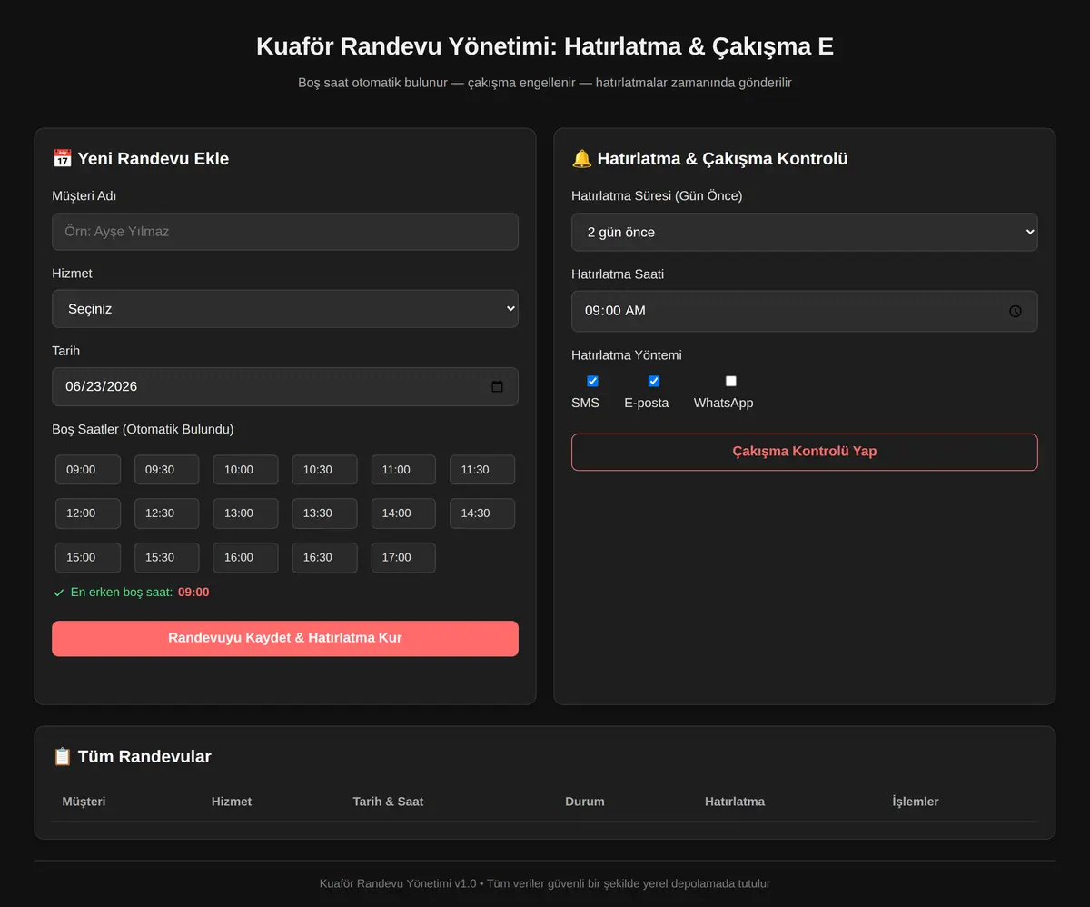Screen dimensions: 1090x907
Task: Choose the 13:00 time slot
Action: [245, 513]
